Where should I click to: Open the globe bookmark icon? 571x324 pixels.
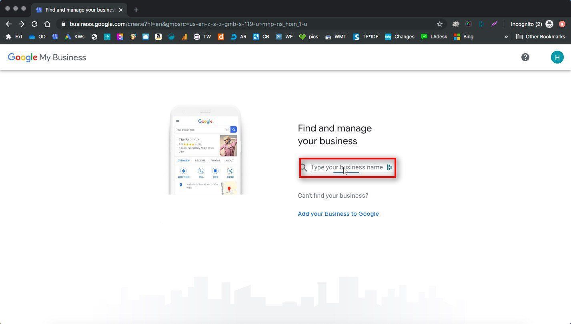tap(94, 37)
